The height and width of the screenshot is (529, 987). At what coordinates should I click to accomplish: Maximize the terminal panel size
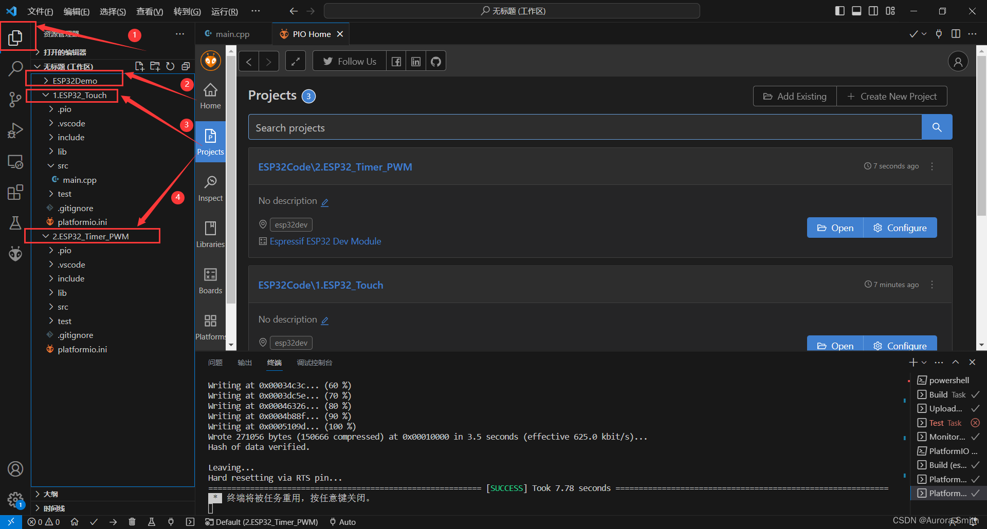pyautogui.click(x=956, y=362)
